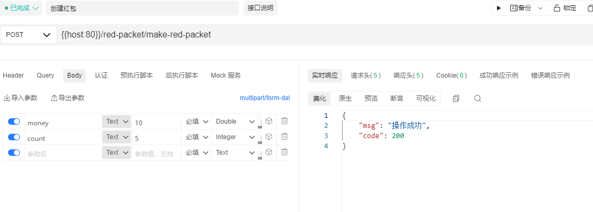Open Text type dropdown for empty row
This screenshot has width=593, height=212.
pyautogui.click(x=117, y=153)
